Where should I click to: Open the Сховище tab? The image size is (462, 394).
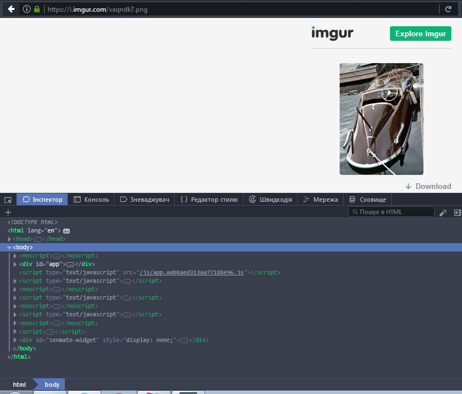368,200
